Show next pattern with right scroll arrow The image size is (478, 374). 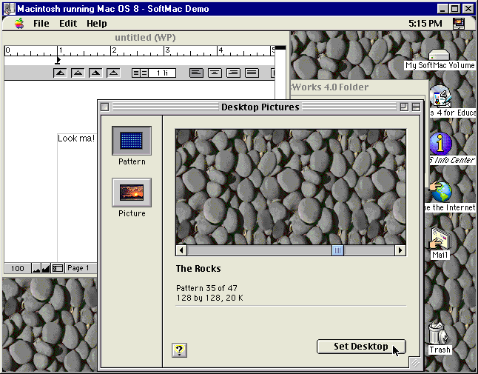(x=400, y=250)
